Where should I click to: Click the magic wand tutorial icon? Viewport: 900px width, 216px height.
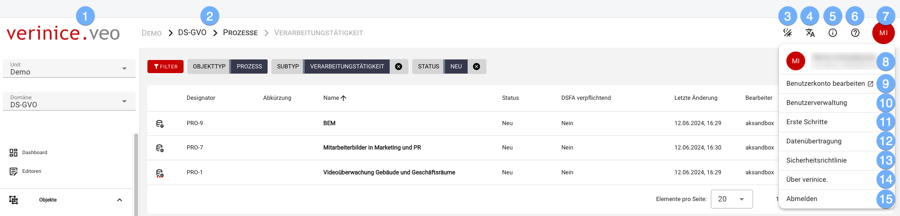pyautogui.click(x=787, y=33)
